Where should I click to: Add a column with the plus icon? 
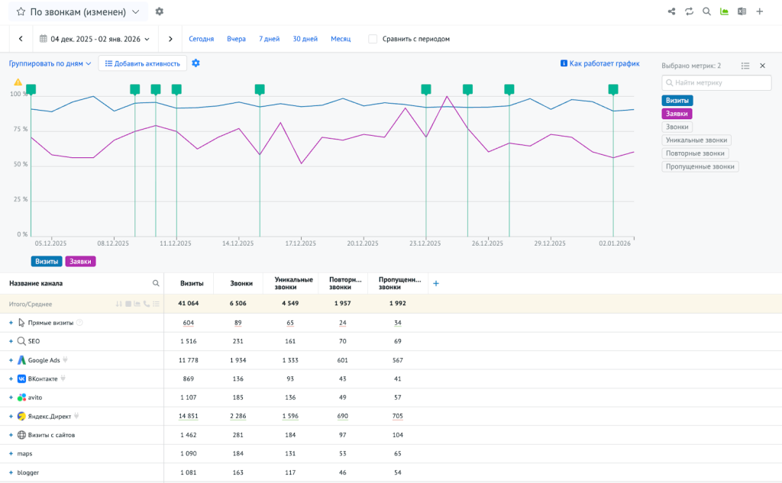coord(436,283)
